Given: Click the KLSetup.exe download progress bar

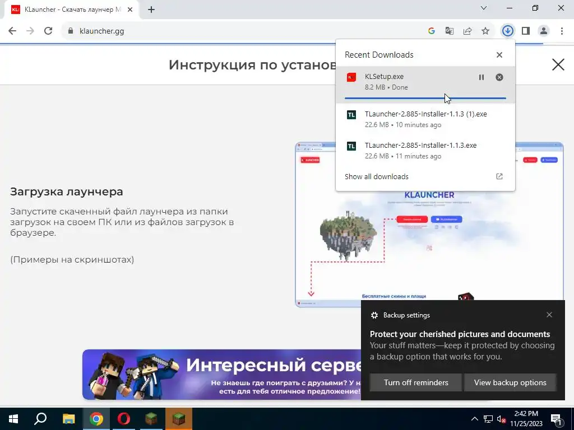Looking at the screenshot, I should click(x=425, y=99).
